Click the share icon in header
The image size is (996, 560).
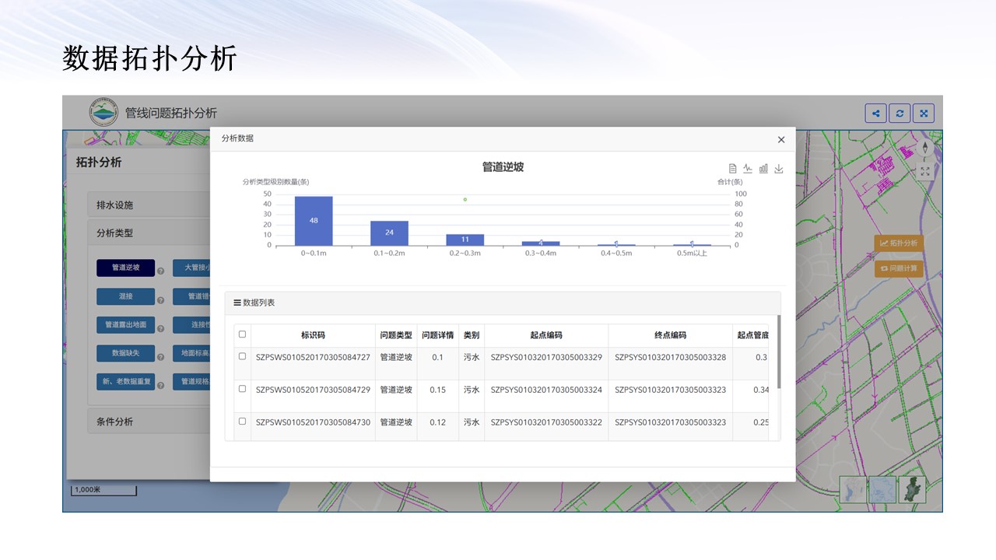875,114
